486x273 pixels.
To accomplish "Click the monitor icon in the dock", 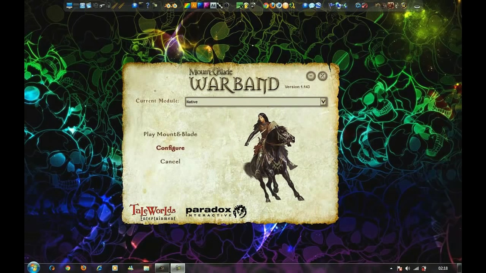I will [69, 5].
